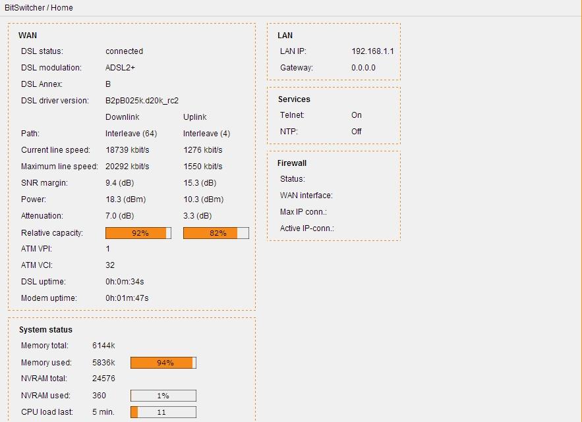This screenshot has width=582, height=422.
Task: Click the Firewall 'Status:' label
Action: click(293, 178)
